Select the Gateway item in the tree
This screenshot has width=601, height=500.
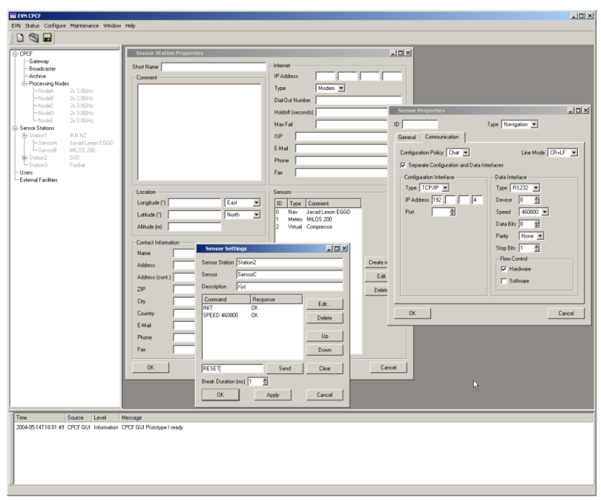pos(39,62)
